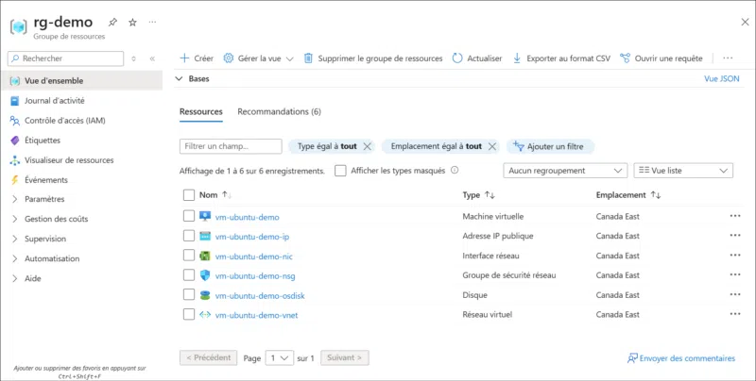Open the Événements lightning icon
The height and width of the screenshot is (381, 756).
click(15, 180)
